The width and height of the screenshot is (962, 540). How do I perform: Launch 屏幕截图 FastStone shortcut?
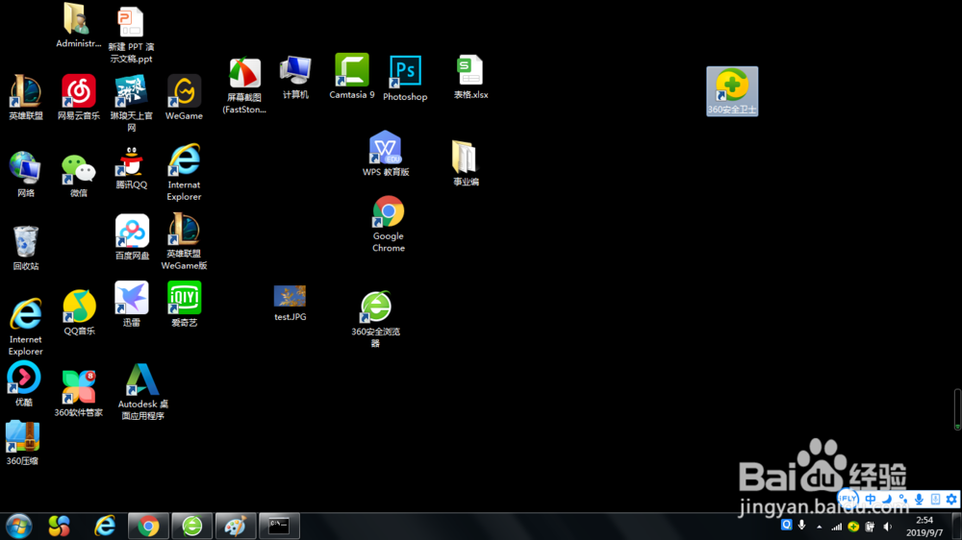point(244,86)
